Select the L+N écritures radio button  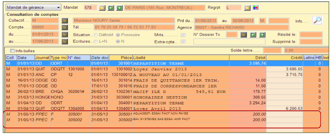coord(96,41)
